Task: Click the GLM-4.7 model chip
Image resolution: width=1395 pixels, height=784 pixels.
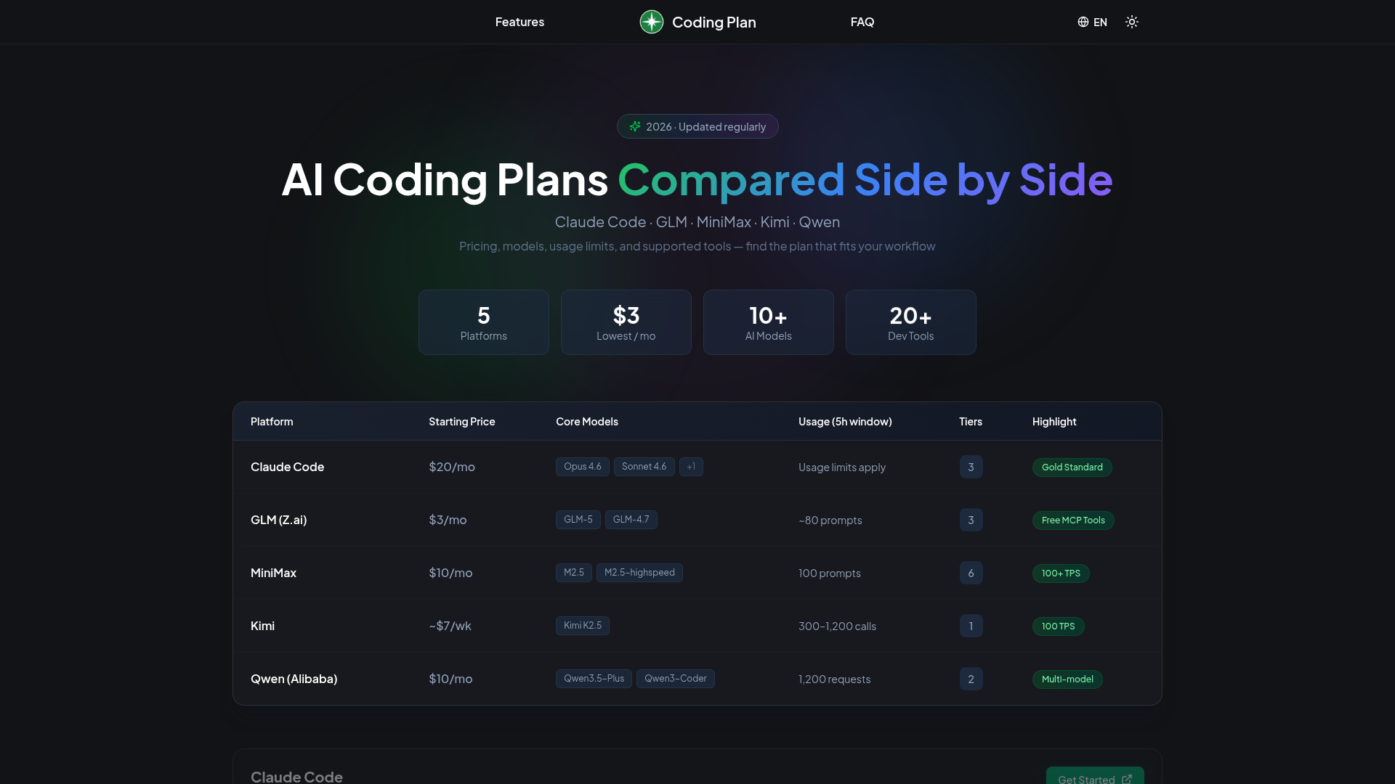Action: pyautogui.click(x=631, y=520)
